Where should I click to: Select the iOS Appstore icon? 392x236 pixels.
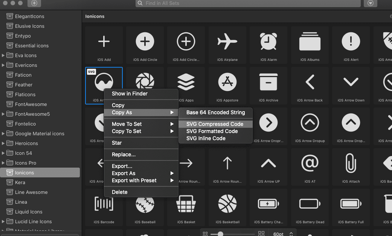227,86
